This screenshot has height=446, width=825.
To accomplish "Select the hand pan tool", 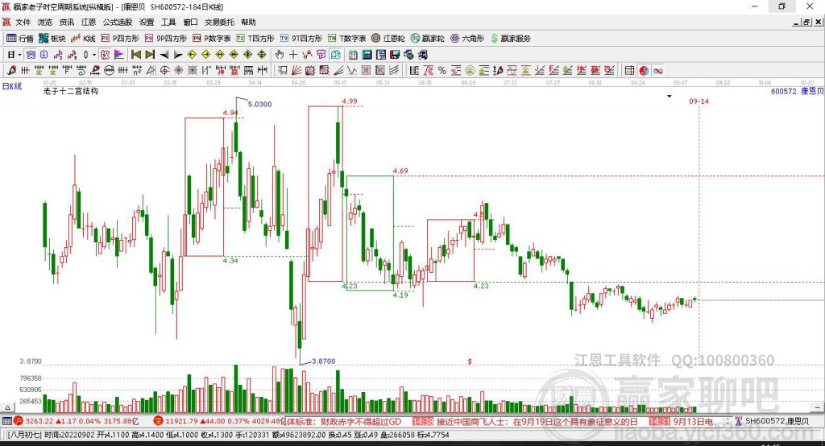I will [279, 55].
